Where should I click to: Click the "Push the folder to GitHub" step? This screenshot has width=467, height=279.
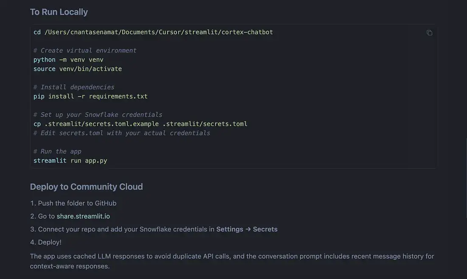(x=77, y=203)
